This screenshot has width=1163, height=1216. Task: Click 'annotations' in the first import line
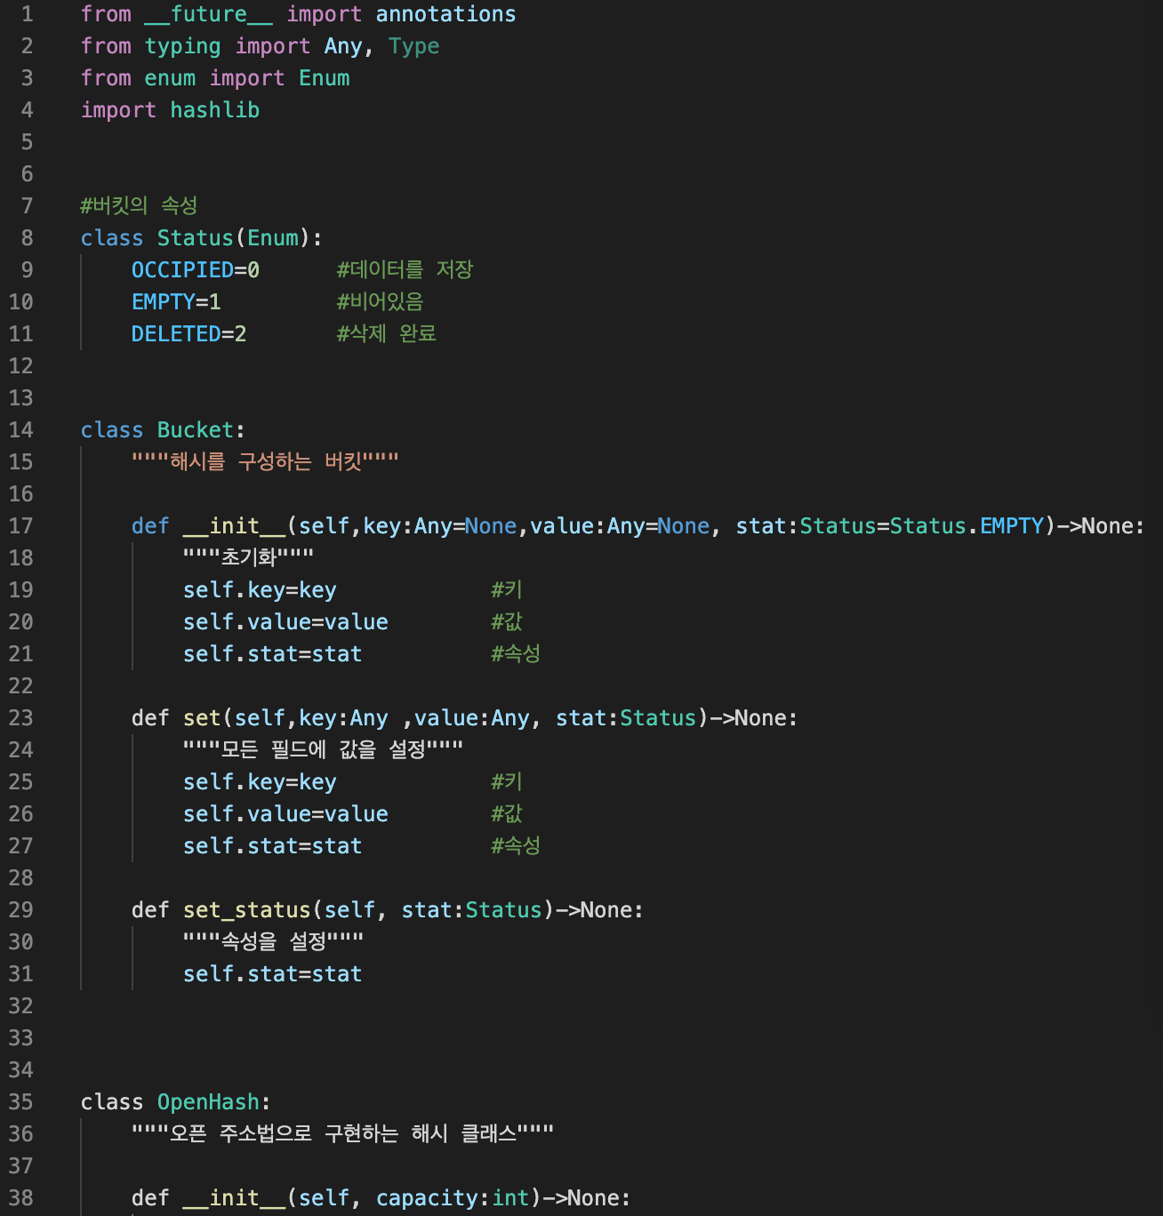pos(445,14)
